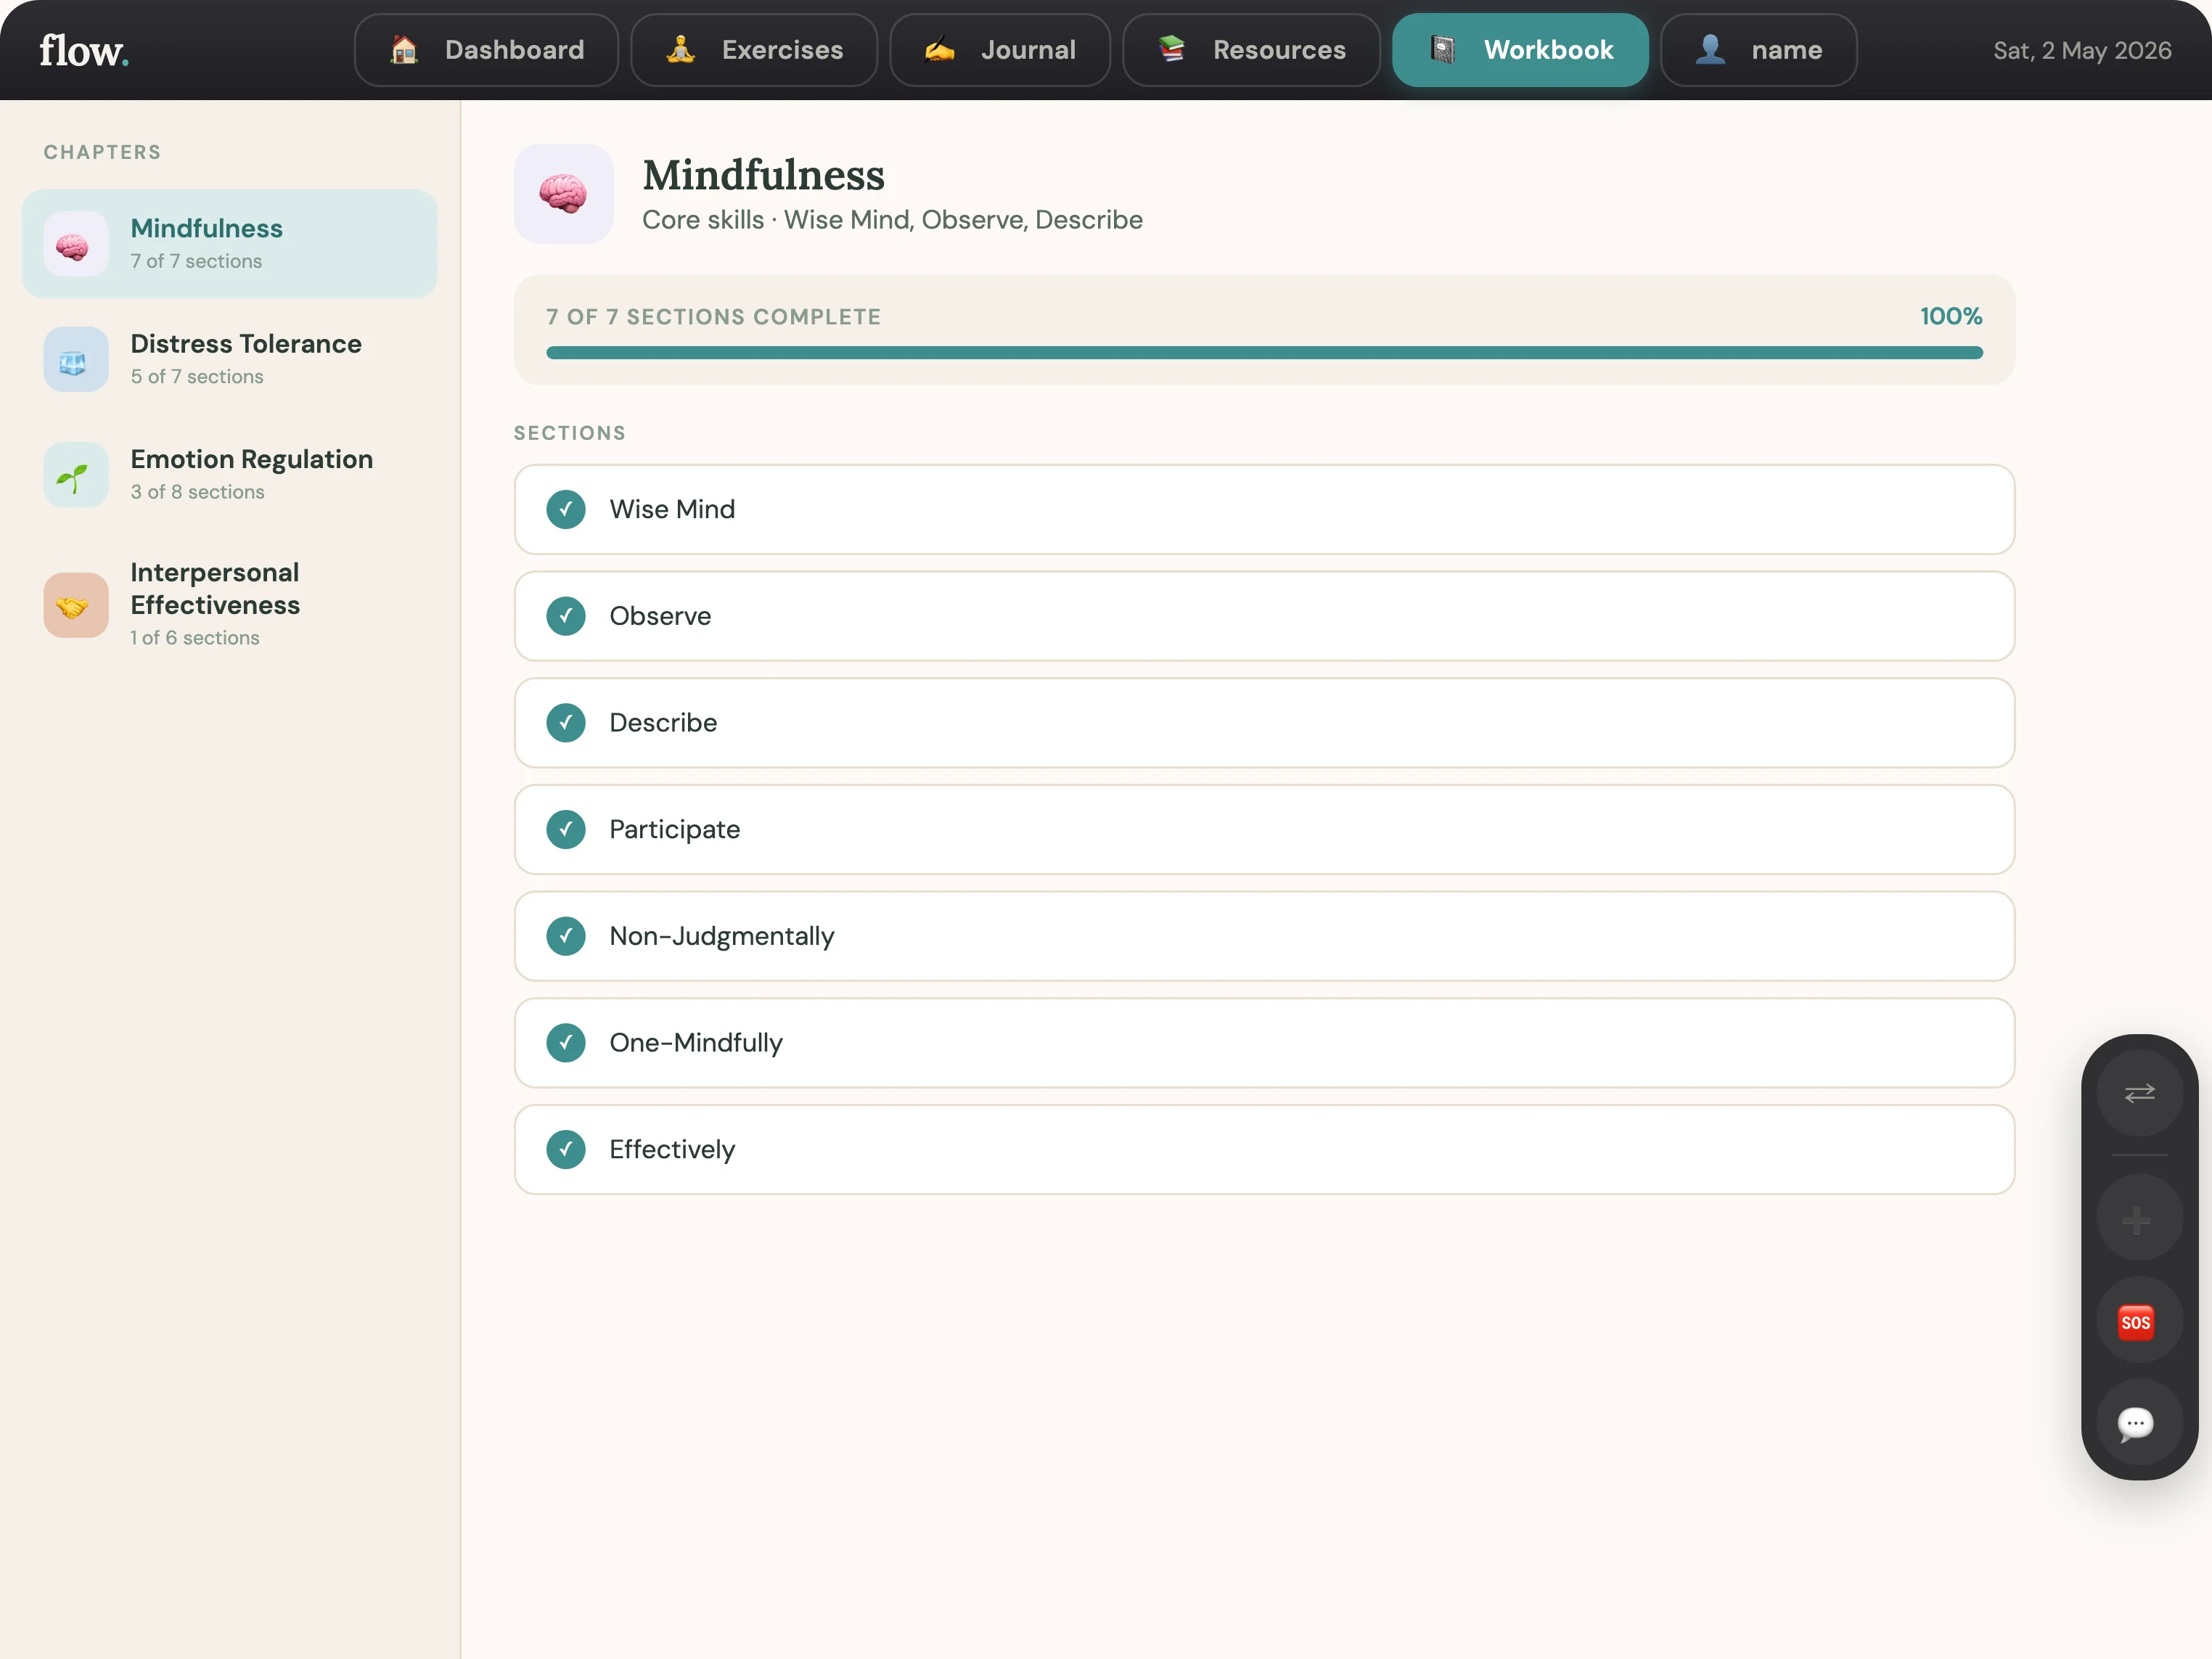Image resolution: width=2212 pixels, height=1659 pixels.
Task: Go to the Dashboard tab
Action: click(486, 50)
